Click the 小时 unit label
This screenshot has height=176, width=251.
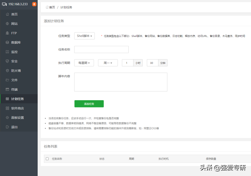138,63
